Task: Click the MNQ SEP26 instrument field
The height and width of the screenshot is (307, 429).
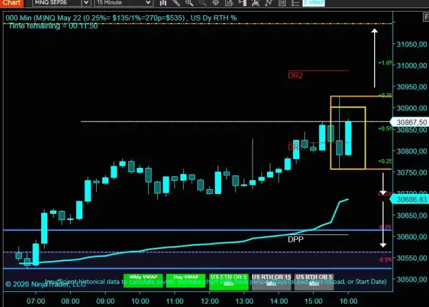Action: coord(57,3)
